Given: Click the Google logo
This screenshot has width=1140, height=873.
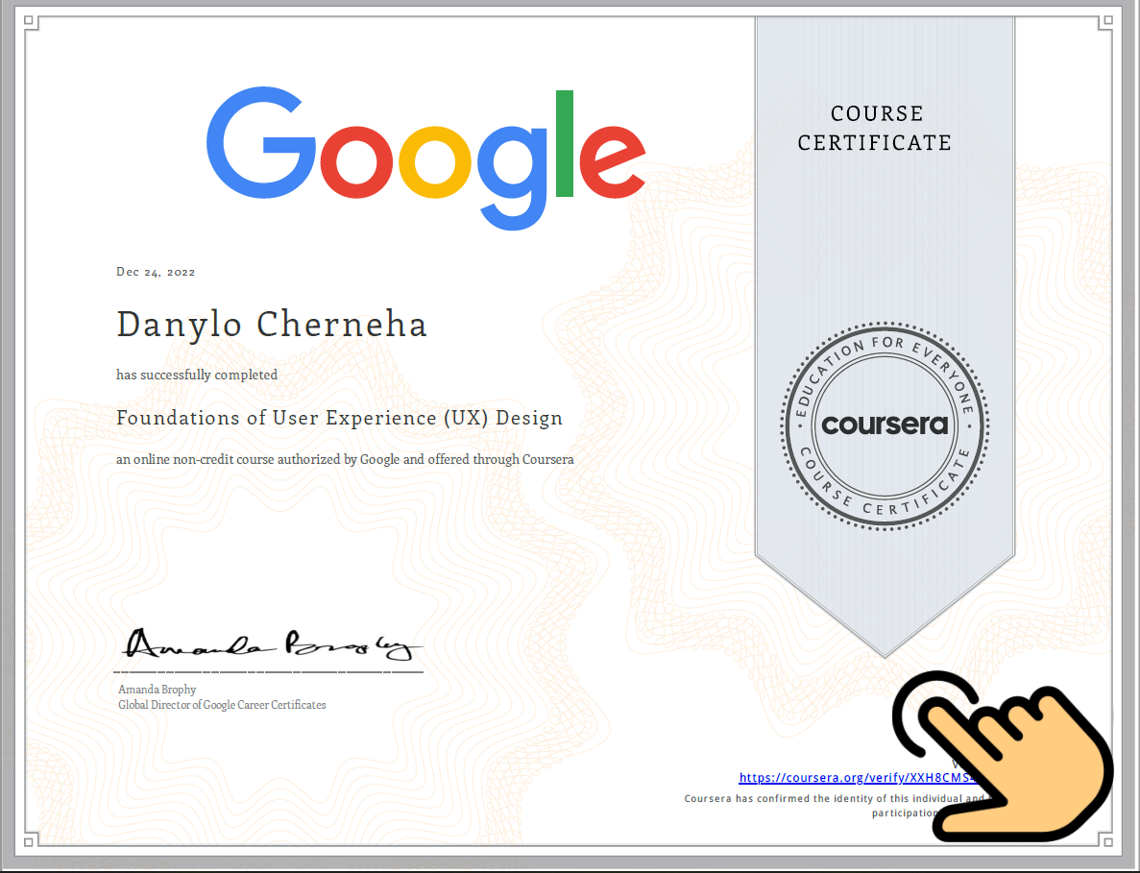Looking at the screenshot, I should click(x=425, y=158).
